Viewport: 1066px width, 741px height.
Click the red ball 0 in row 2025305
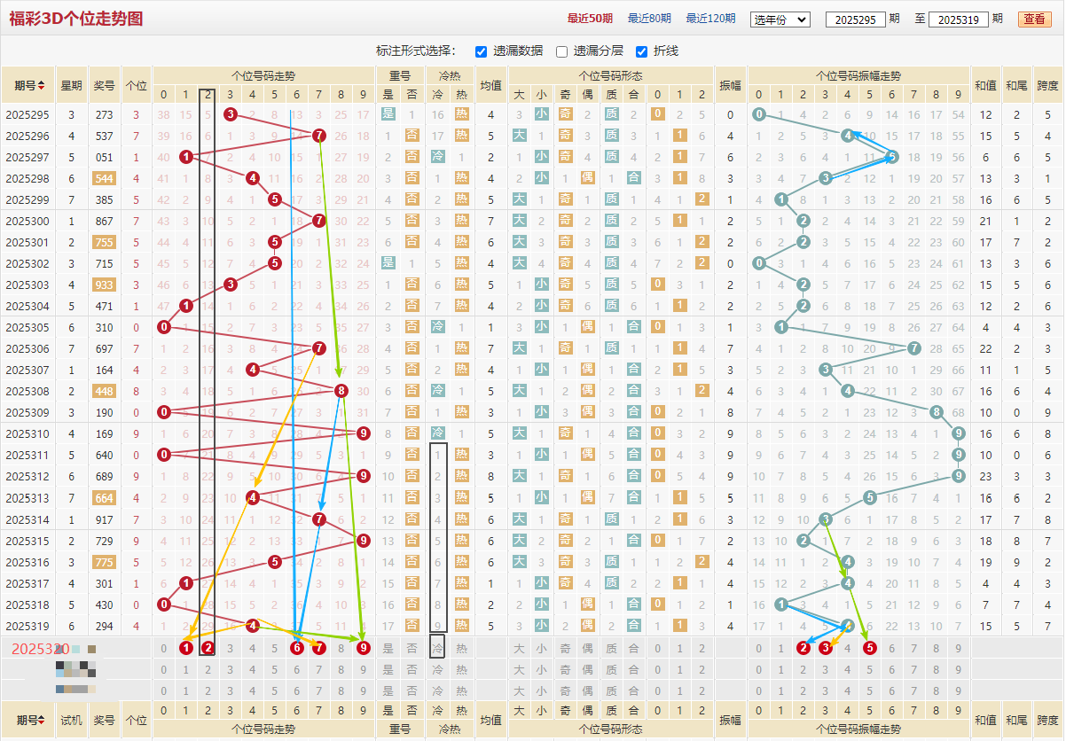[x=164, y=327]
